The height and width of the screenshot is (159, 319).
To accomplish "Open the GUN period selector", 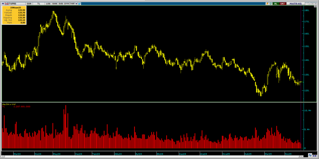I will (29, 4).
